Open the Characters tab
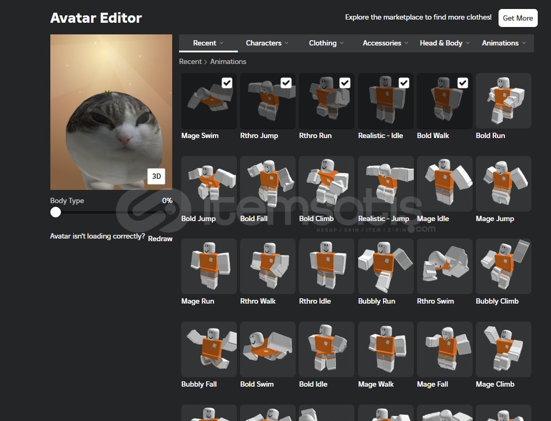 267,43
